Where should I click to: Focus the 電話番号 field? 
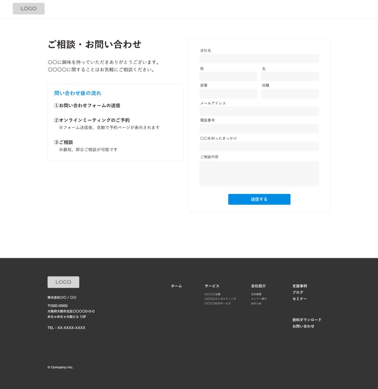[x=259, y=129]
